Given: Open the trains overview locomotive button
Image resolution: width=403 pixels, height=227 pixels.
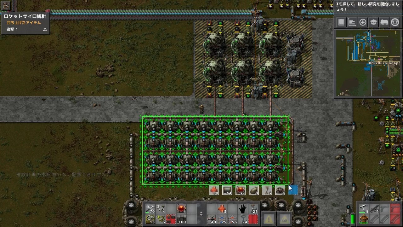Looking at the screenshot, I should coord(384,22).
